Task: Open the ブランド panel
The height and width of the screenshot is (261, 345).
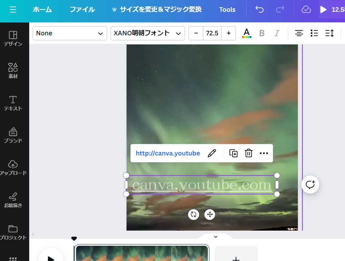Action: point(13,135)
